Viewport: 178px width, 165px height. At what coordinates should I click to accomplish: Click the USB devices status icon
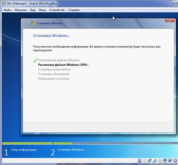[x=155, y=161]
